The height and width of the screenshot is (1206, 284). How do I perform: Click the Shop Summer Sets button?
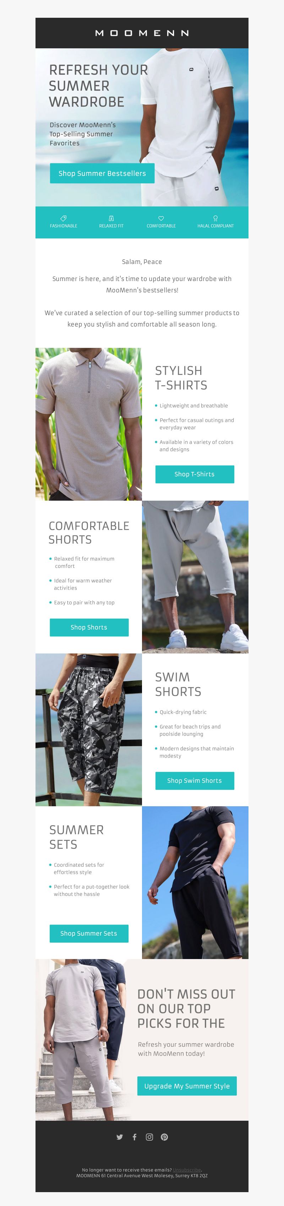pyautogui.click(x=89, y=933)
